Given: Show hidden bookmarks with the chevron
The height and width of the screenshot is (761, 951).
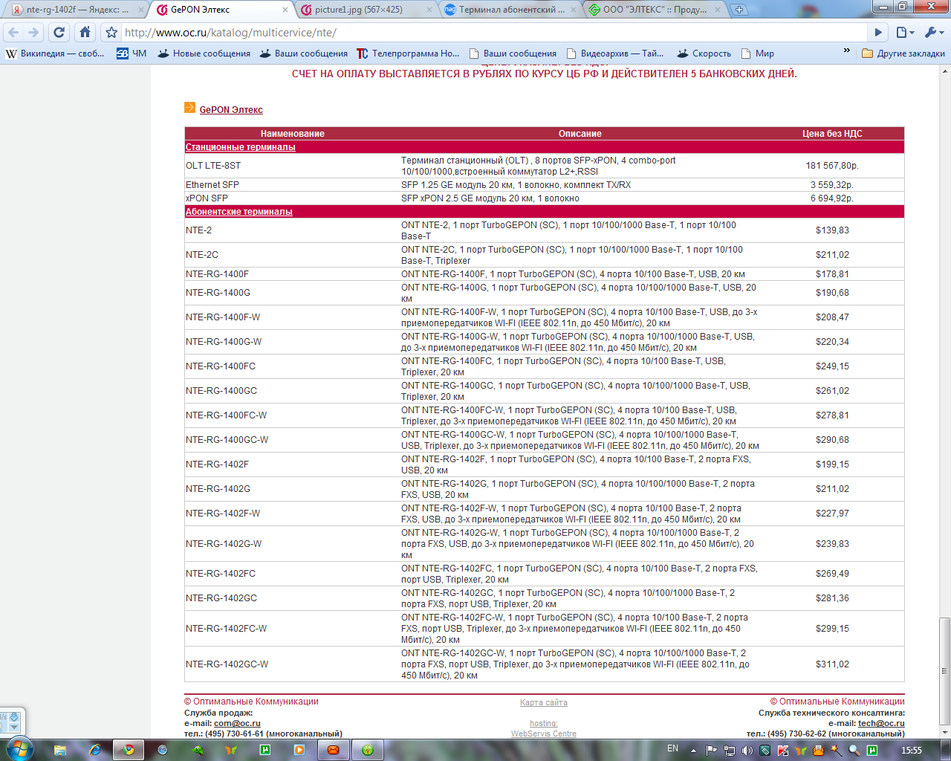Looking at the screenshot, I should click(846, 51).
